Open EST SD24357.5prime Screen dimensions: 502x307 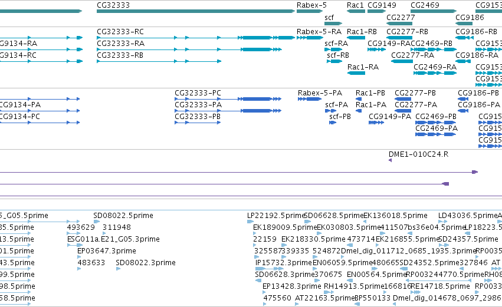click(x=468, y=239)
